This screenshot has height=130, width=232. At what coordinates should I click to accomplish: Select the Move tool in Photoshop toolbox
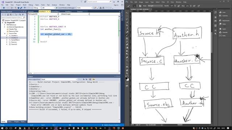coord(127,13)
